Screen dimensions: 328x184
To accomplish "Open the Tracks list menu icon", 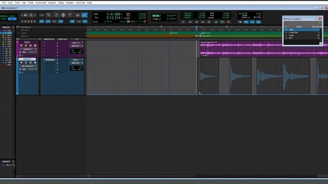I will point(13,27).
